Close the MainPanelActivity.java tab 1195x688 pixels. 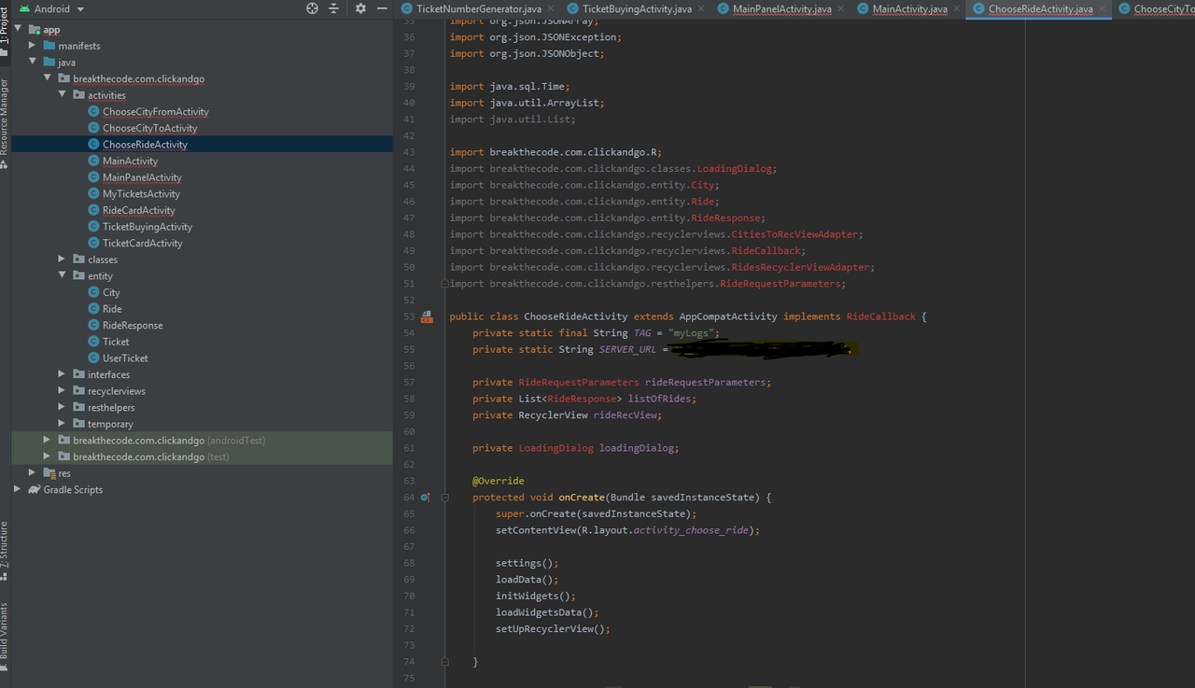coord(840,8)
